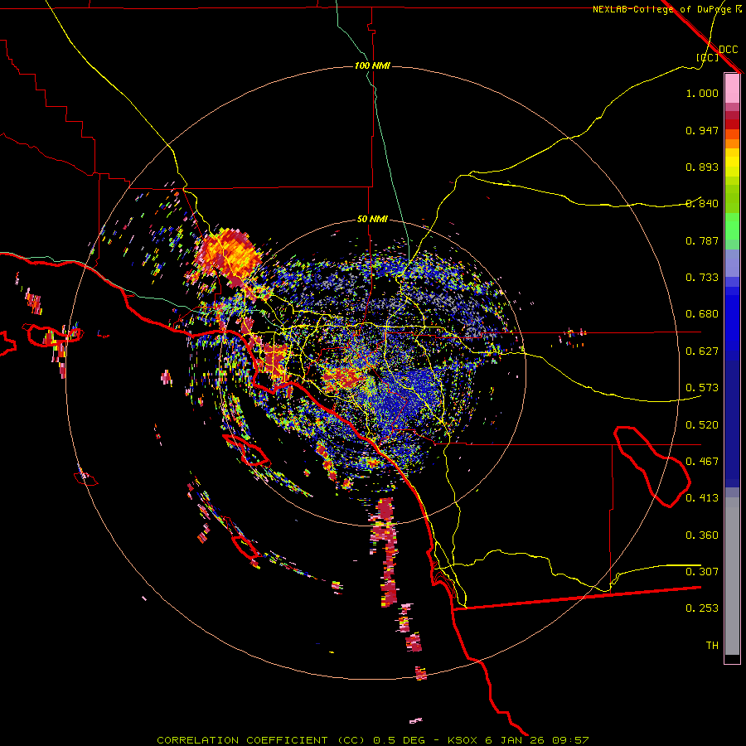Click the Salton Sea outline east of the radar
Viewport: 746px width, 746px height.
pyautogui.click(x=652, y=466)
